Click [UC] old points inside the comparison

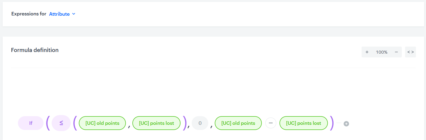[102, 123]
